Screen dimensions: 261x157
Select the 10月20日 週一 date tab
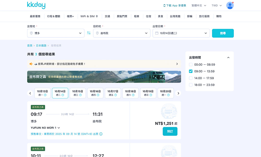tap(166, 93)
